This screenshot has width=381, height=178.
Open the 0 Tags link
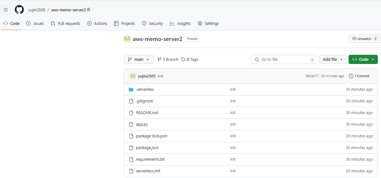point(190,60)
